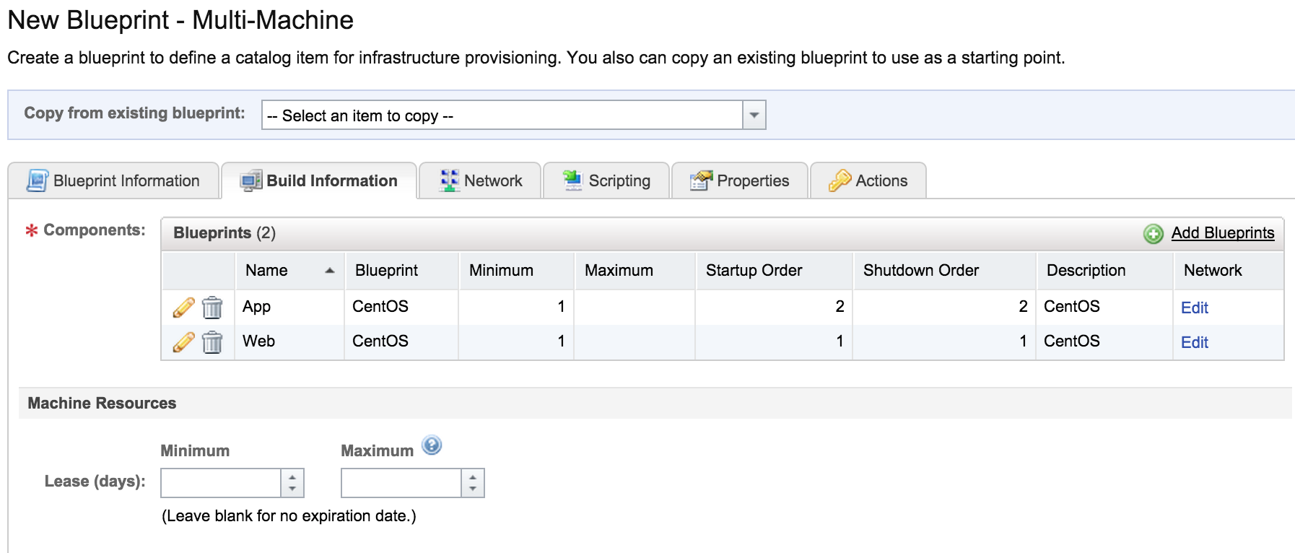Open the Actions tab
The image size is (1295, 553).
(x=868, y=180)
